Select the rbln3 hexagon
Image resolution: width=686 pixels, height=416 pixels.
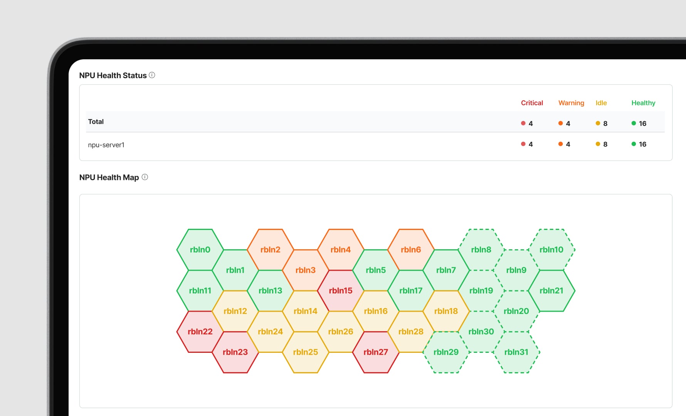pos(306,270)
